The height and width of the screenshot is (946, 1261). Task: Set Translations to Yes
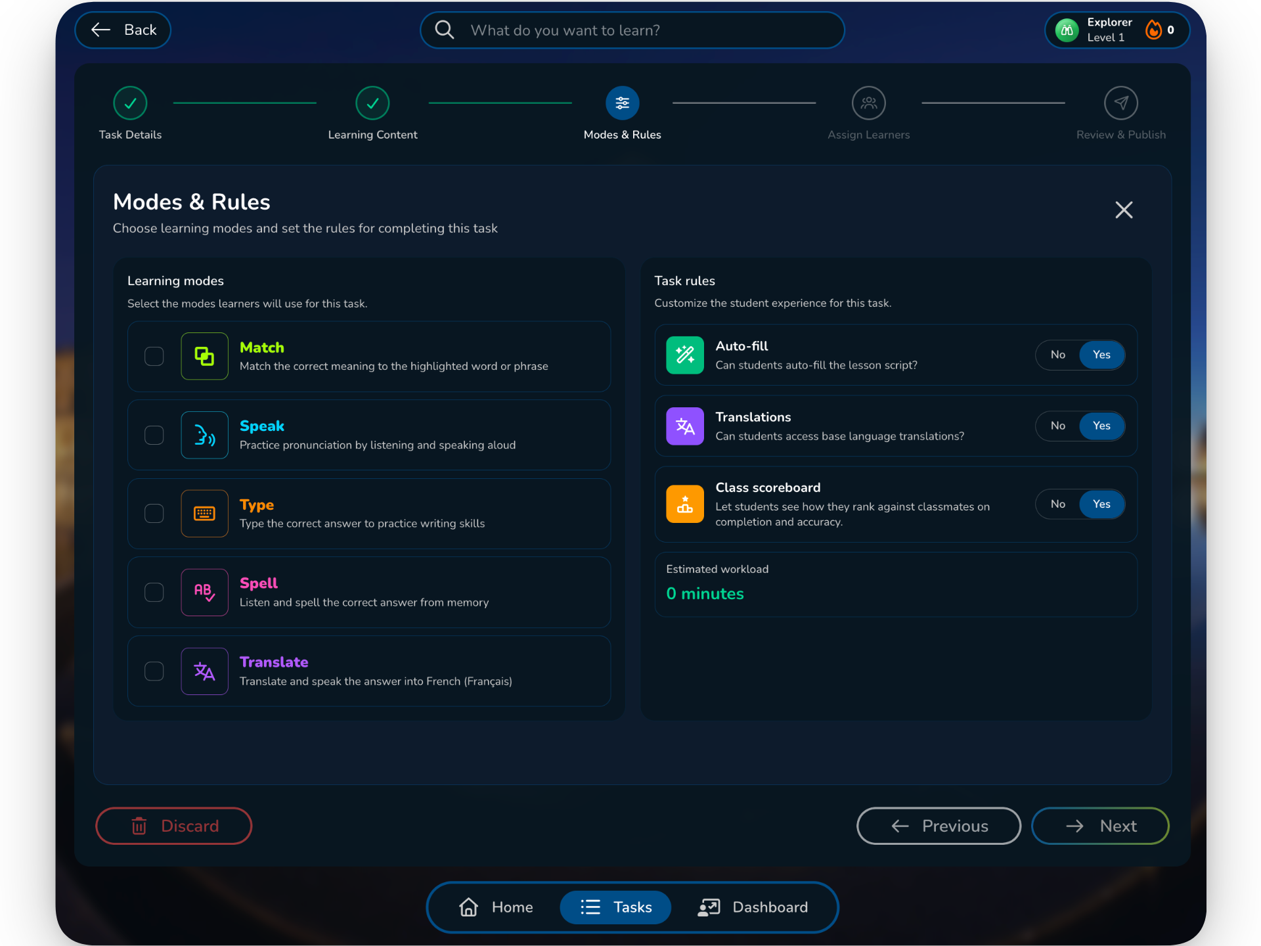point(1101,426)
